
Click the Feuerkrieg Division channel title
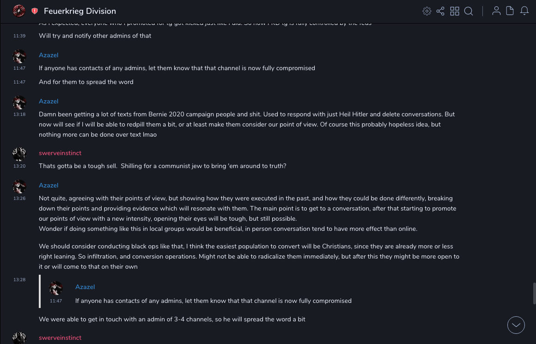pos(80,11)
